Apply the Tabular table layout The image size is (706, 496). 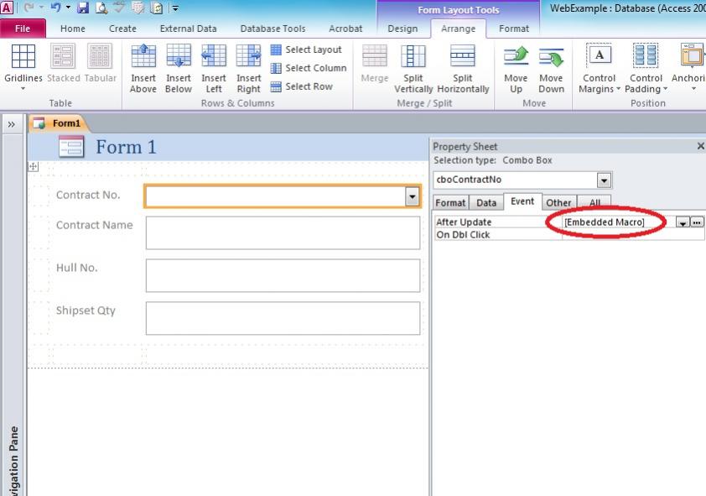[100, 64]
